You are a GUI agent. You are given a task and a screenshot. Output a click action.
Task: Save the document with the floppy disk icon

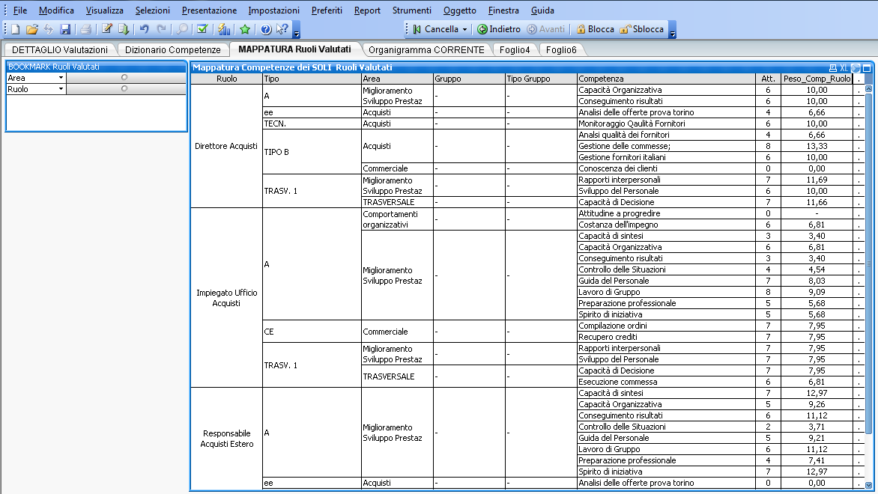[x=65, y=29]
